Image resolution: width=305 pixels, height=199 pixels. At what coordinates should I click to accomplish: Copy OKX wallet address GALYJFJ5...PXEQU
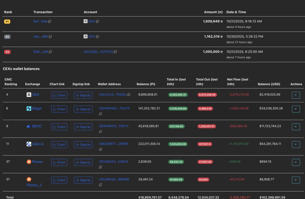coord(129,95)
